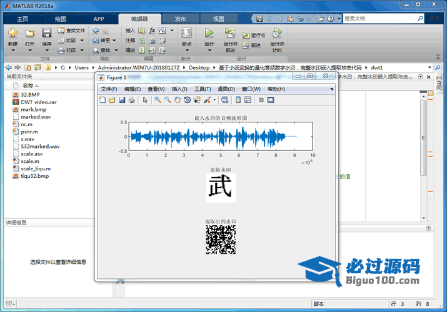Switch to the 绘图 (Plots) ribbon tab
The height and width of the screenshot is (312, 447).
point(61,19)
